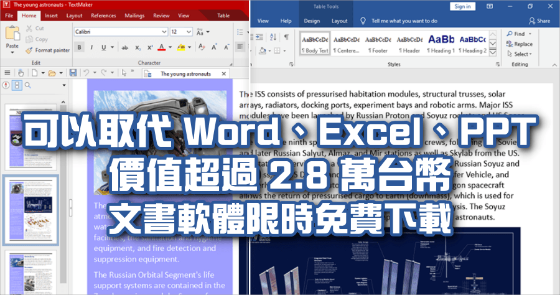560x295 pixels.
Task: Open the File menu in TextMaker
Action: coord(9,16)
